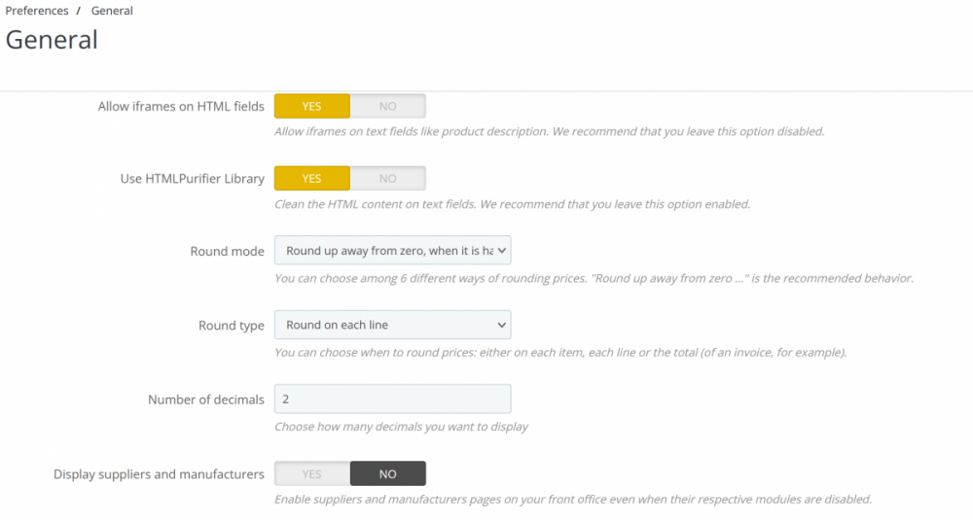Click the "Number of decimals" label
Image resolution: width=973 pixels, height=520 pixels.
205,399
